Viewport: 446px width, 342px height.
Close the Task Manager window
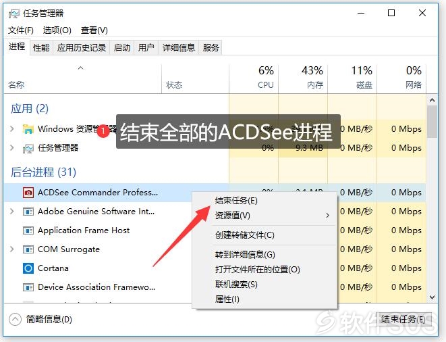click(422, 13)
